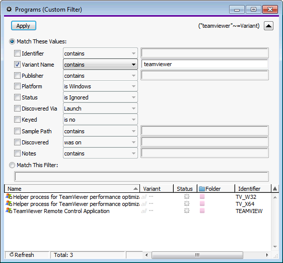
Task: Enable the Platform checkbox
Action: point(17,86)
